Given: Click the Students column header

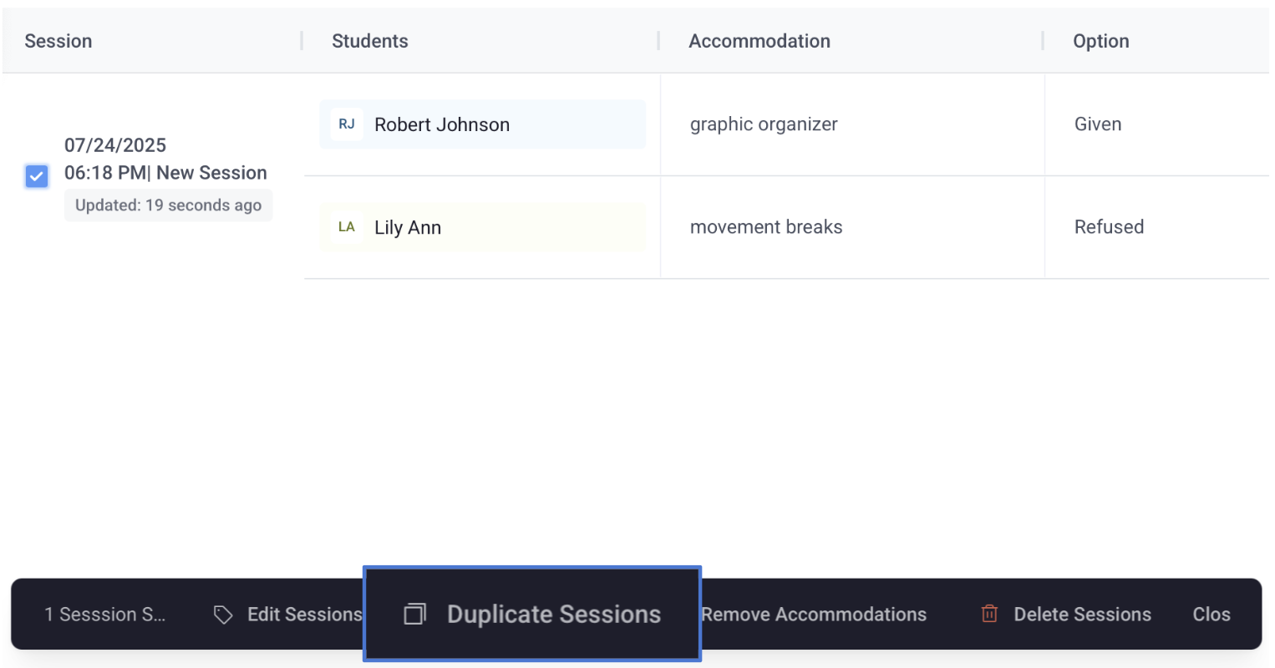Looking at the screenshot, I should click(370, 41).
